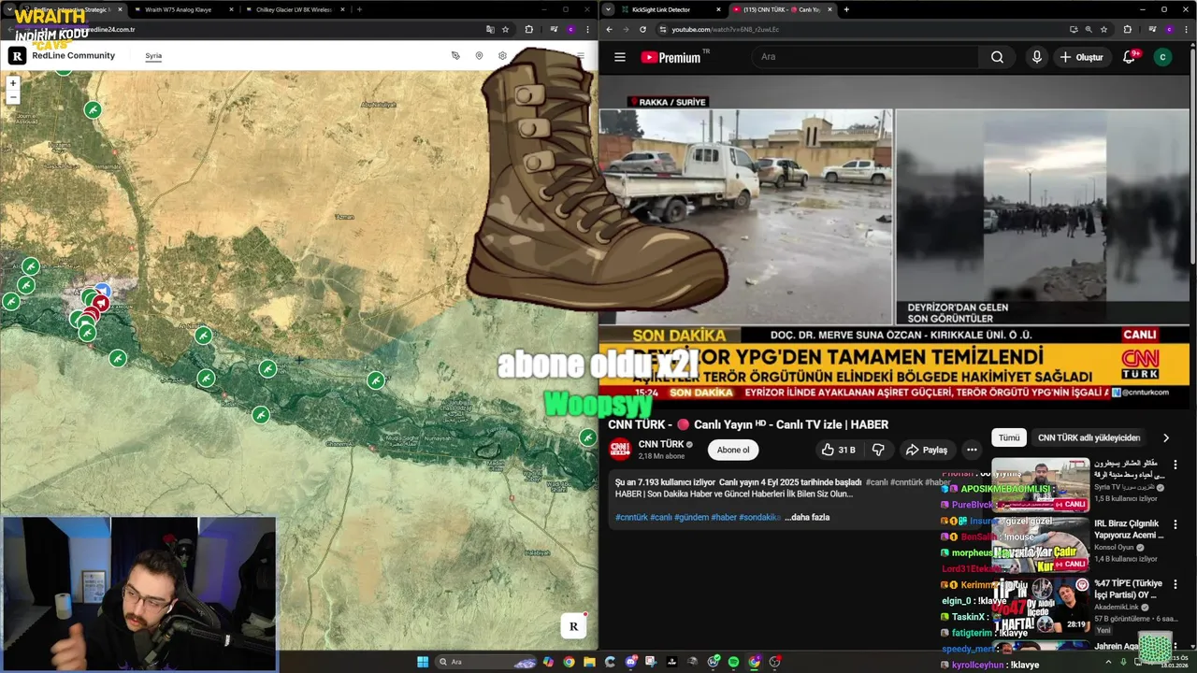
Task: Open options for %47 TİPE video
Action: point(1175,586)
